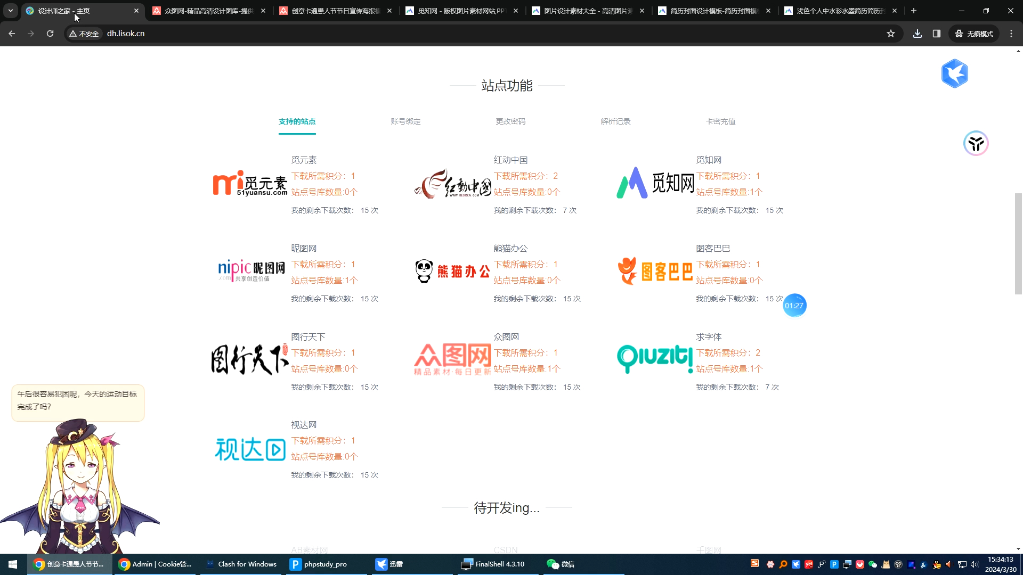Open the 账号绑定 tab
The width and height of the screenshot is (1023, 575).
click(405, 121)
